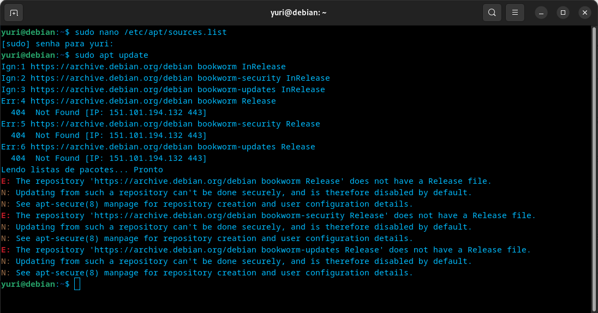Open the URL on the Ign:1 line
This screenshot has height=313, width=598.
coord(111,67)
